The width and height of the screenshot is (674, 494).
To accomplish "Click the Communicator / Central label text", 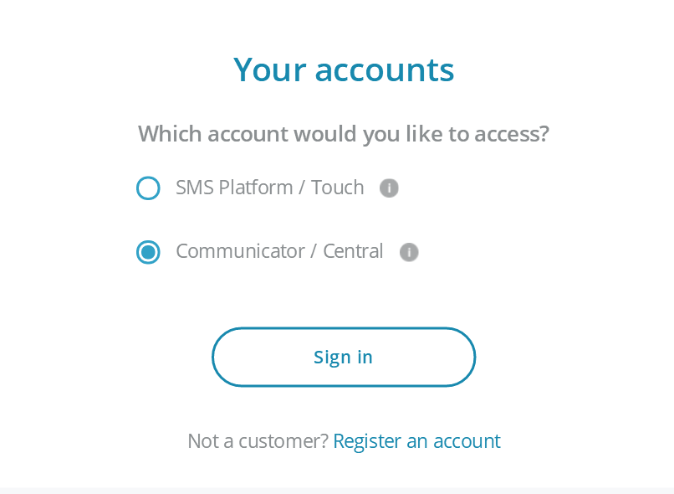I will click(x=279, y=251).
